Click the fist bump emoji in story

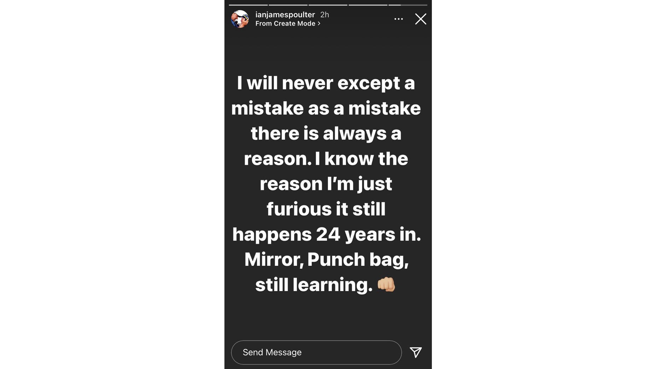[x=386, y=285]
